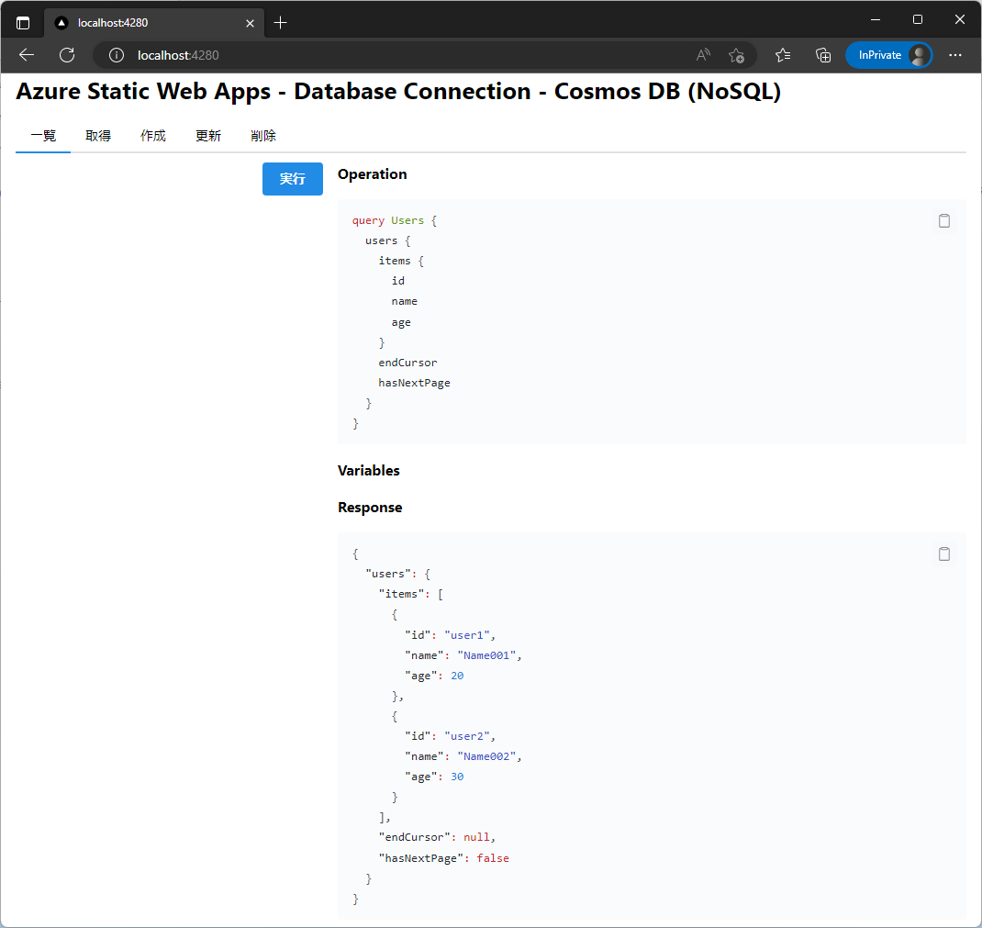Switch to the 更新 tab

[208, 136]
